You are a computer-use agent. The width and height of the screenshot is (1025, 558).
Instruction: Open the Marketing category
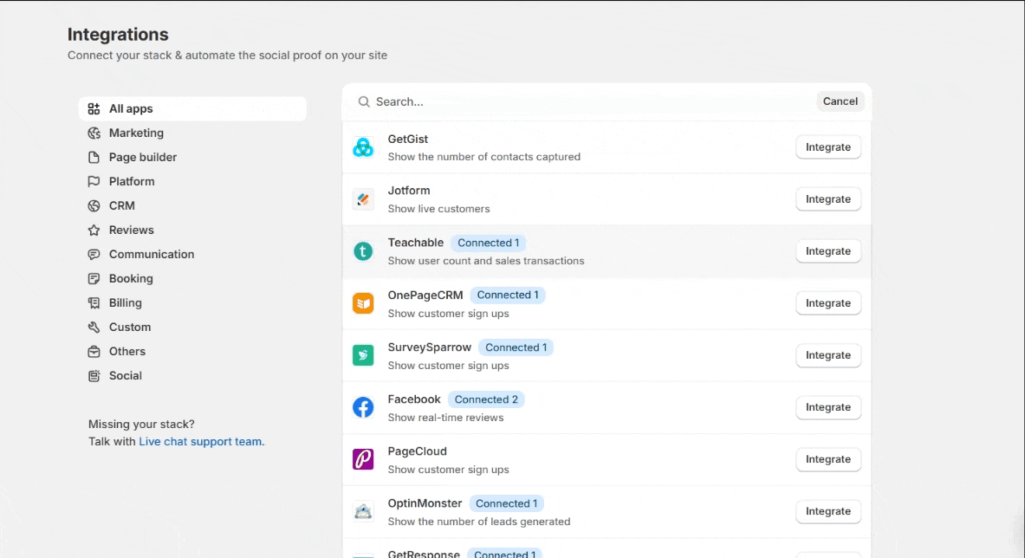(x=193, y=133)
